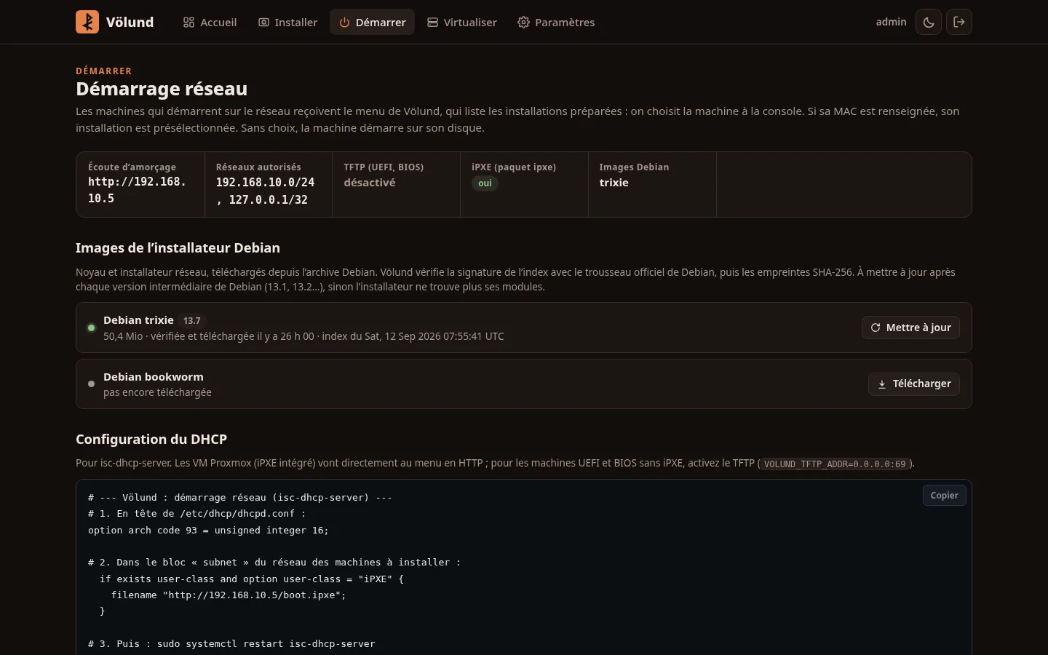Click the Écoute d'amorçage address value

coord(137,190)
